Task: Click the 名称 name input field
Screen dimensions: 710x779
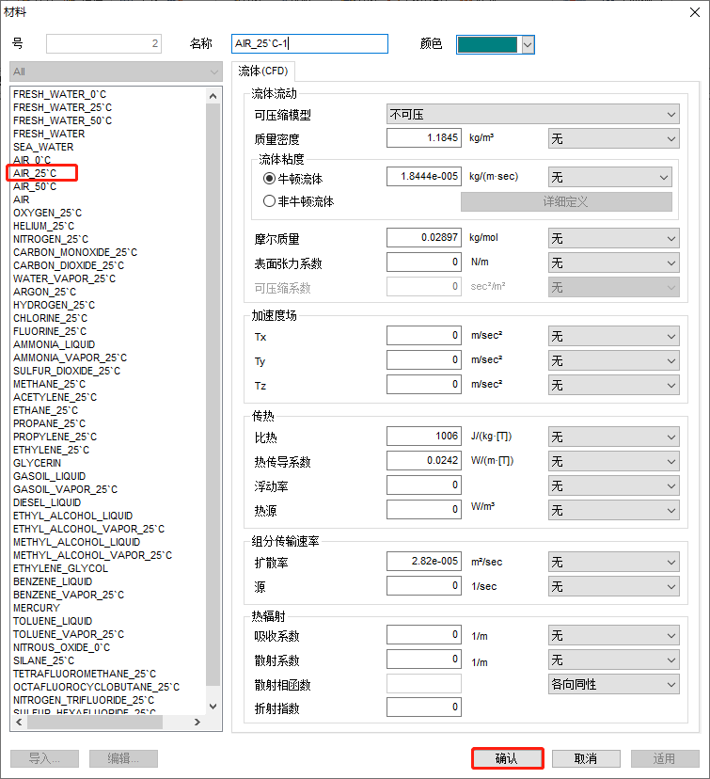Action: [309, 44]
